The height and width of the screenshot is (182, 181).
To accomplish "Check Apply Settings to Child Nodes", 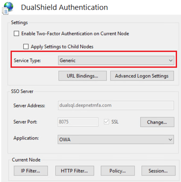I will [26, 47].
